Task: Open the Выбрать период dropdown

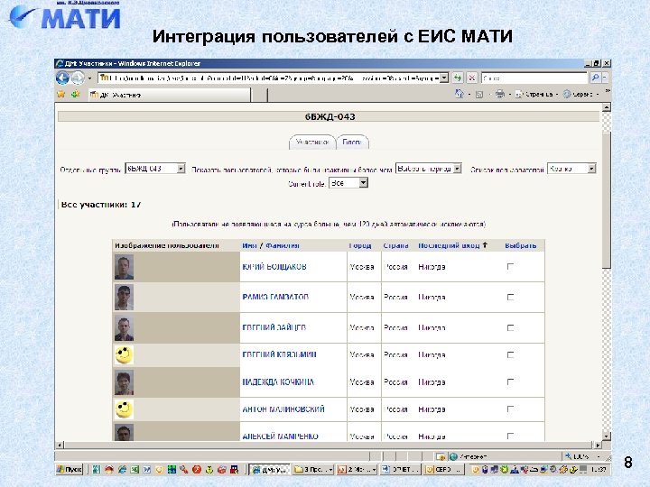Action: pos(429,169)
